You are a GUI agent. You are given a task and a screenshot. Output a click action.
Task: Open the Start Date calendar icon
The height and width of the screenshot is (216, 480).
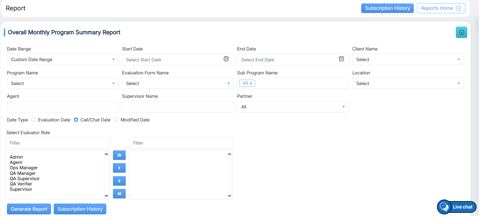pyautogui.click(x=226, y=59)
